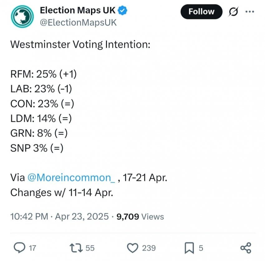The height and width of the screenshot is (261, 265).
Task: Repost the tweet using the arrows icon
Action: click(76, 248)
